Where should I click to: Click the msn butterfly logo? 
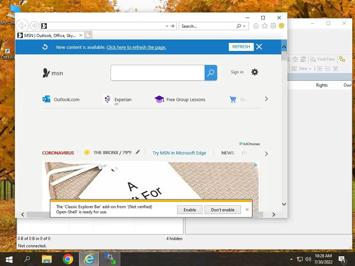53,73
